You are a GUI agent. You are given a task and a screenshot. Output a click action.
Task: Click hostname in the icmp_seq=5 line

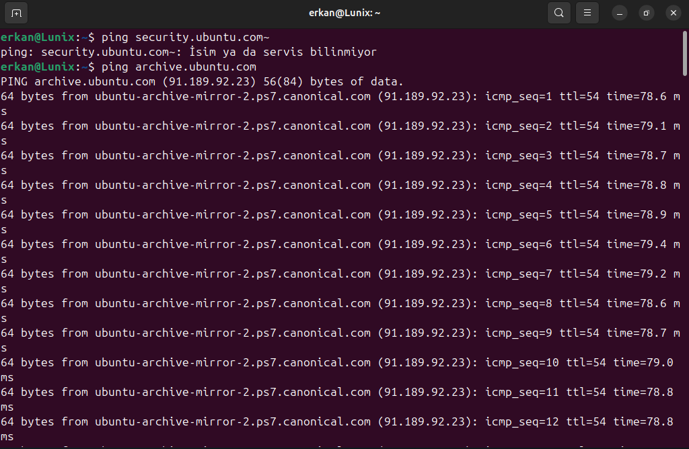pos(233,215)
